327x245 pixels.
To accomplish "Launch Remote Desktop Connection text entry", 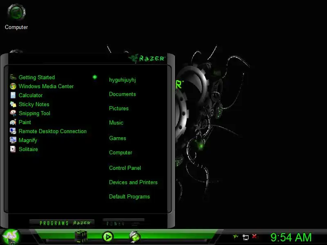I will click(53, 131).
